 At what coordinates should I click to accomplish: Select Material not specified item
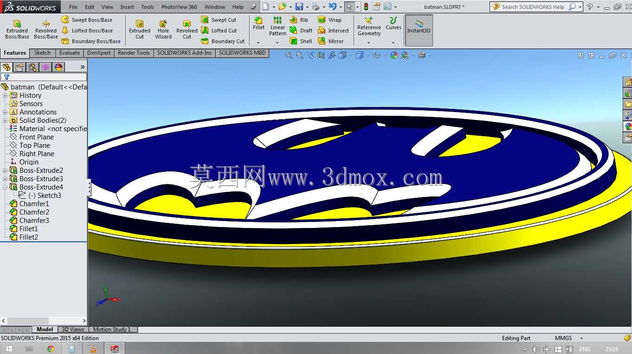coord(48,129)
